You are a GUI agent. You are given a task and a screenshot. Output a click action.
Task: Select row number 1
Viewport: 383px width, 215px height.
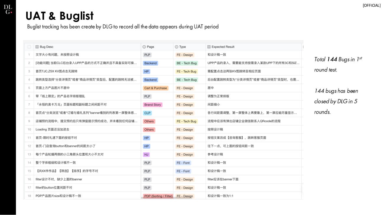(x=29, y=55)
